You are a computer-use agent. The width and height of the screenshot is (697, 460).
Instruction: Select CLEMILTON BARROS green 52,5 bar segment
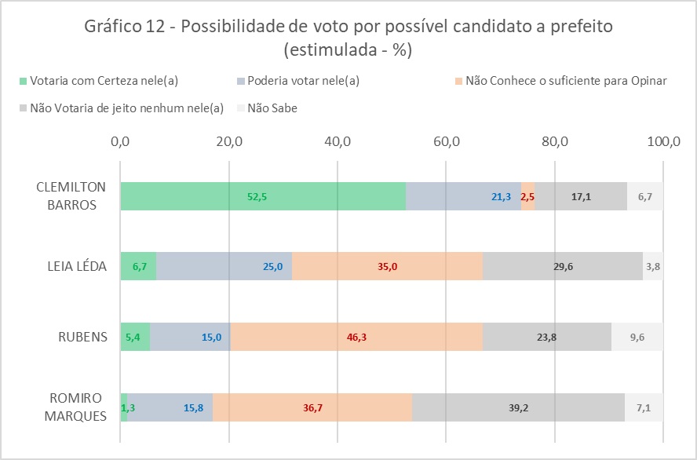tap(262, 196)
